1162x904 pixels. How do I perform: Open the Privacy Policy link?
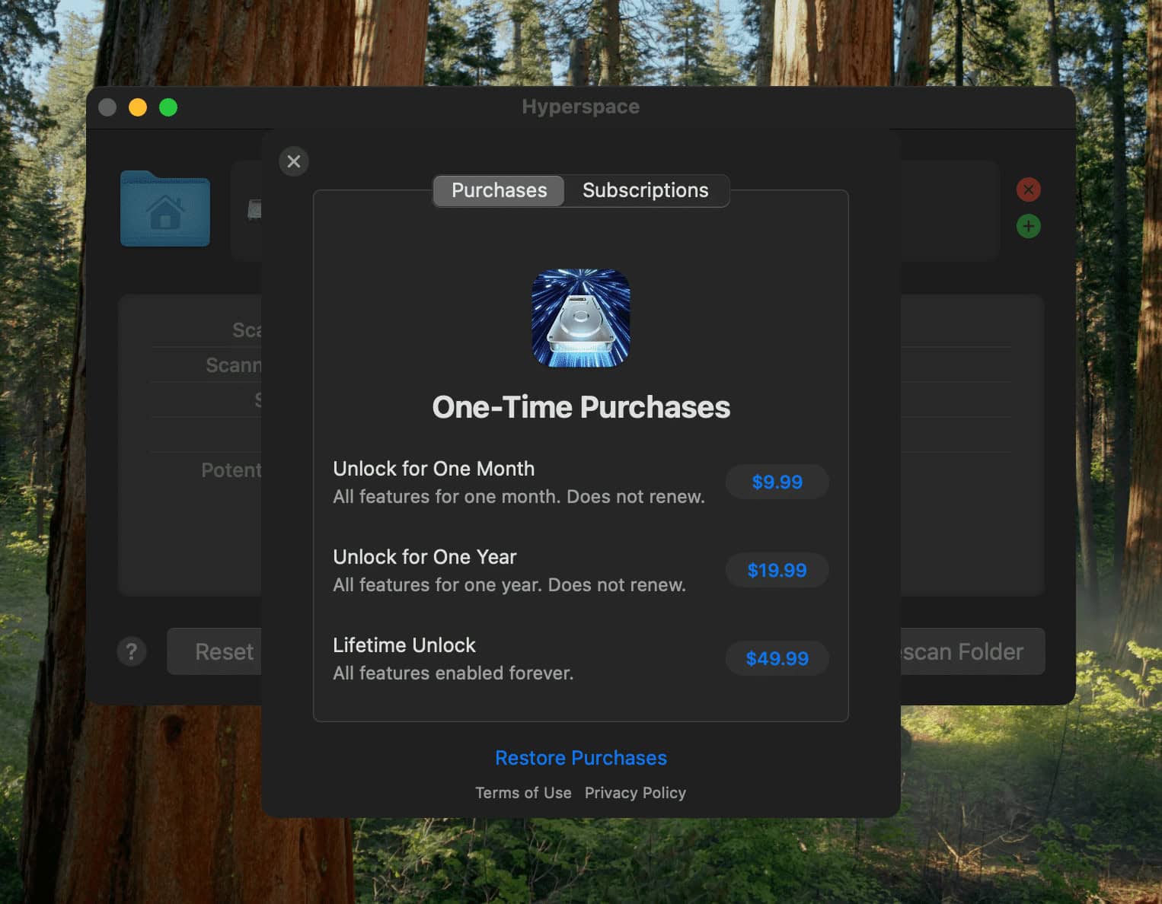tap(635, 793)
